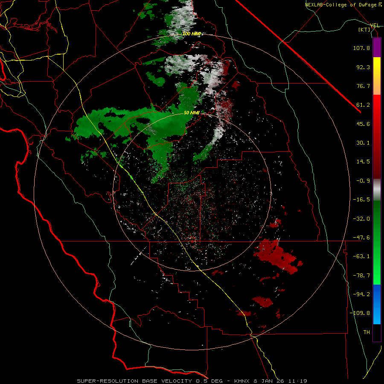
Task: Click the -47.6 scale value
Action: pyautogui.click(x=361, y=238)
